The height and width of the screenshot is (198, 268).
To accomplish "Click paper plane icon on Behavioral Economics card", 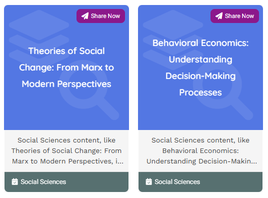I will [219, 16].
